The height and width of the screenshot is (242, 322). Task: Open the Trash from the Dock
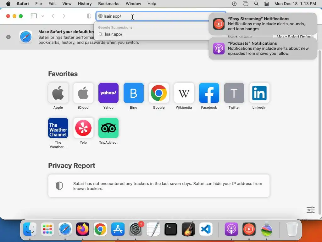292,229
